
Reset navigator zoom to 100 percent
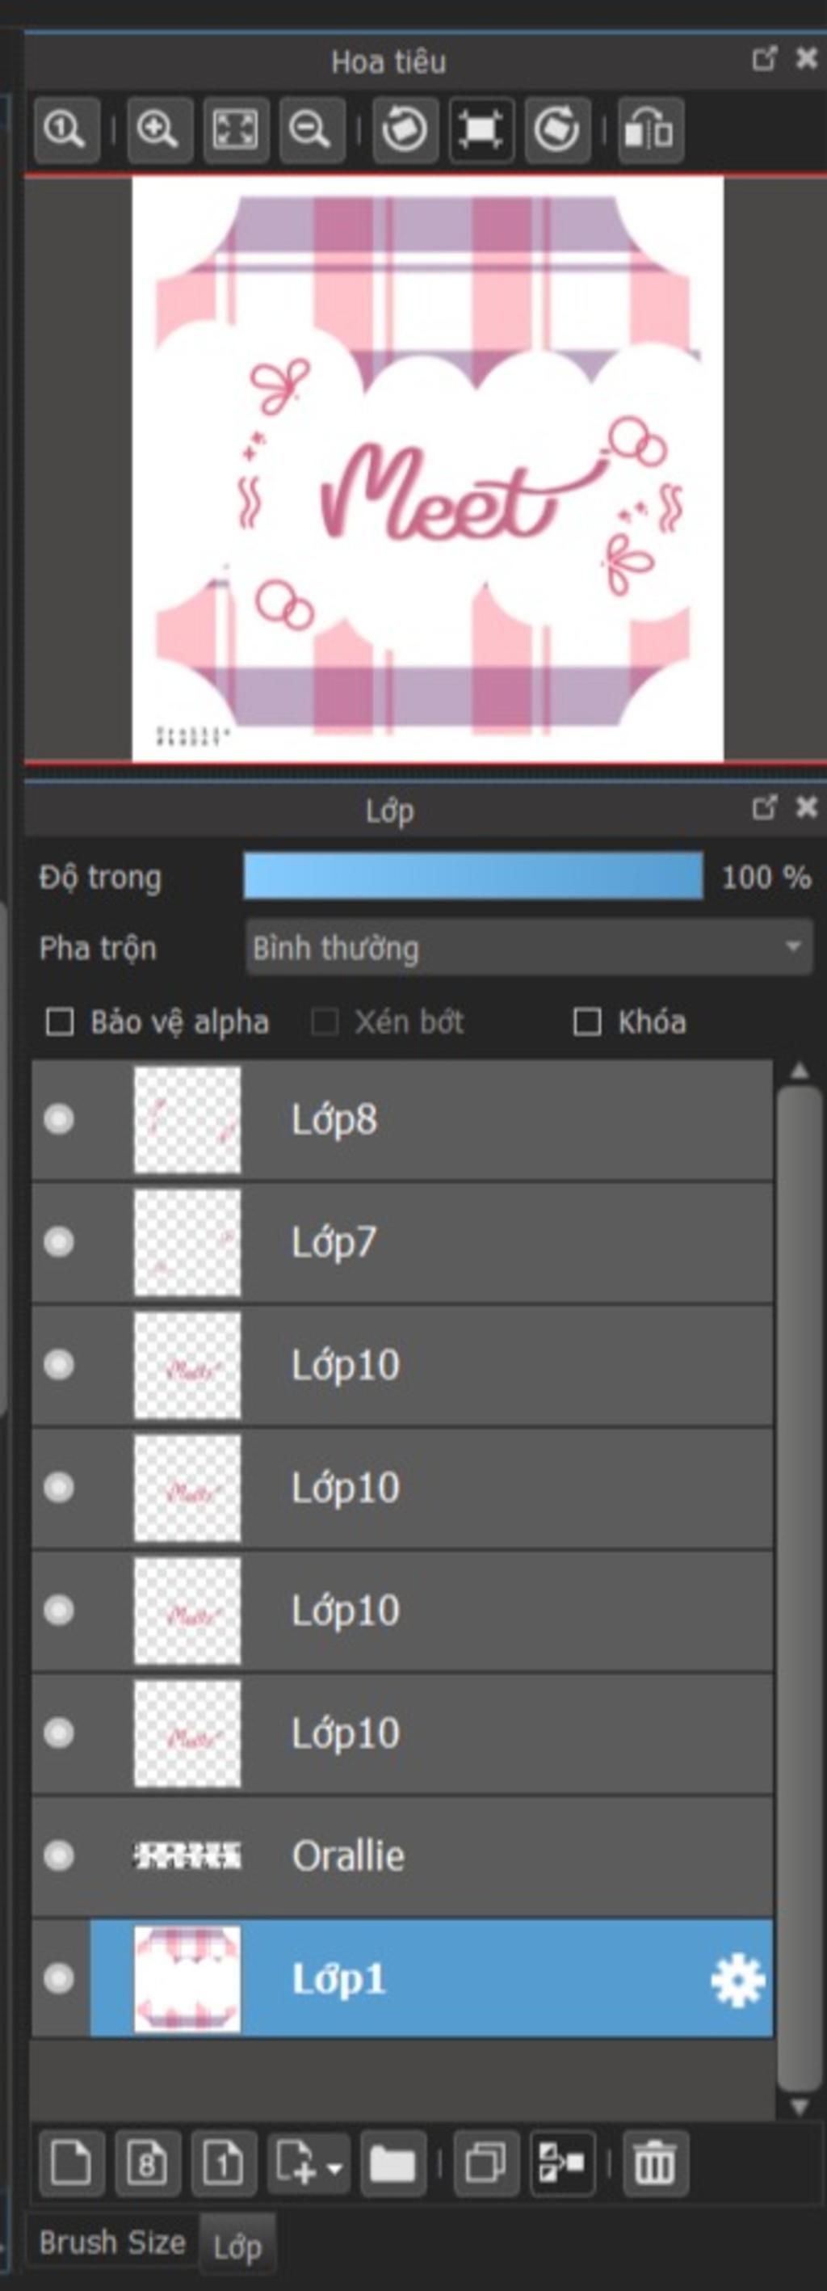pyautogui.click(x=65, y=131)
